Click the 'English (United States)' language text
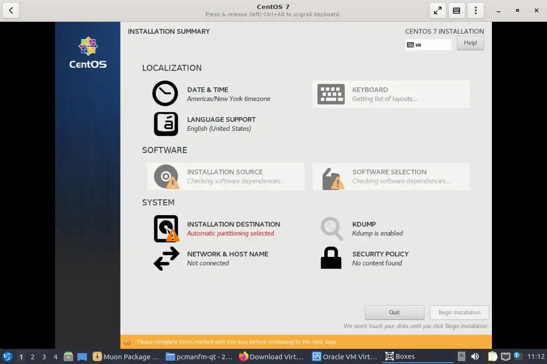 click(x=219, y=128)
